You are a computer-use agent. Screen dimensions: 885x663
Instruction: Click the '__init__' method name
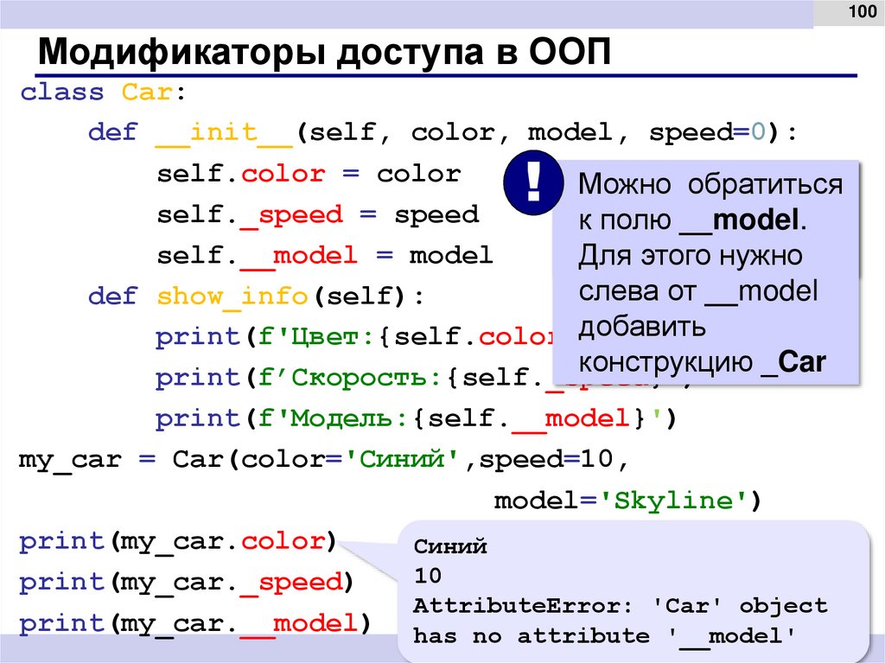click(x=224, y=133)
